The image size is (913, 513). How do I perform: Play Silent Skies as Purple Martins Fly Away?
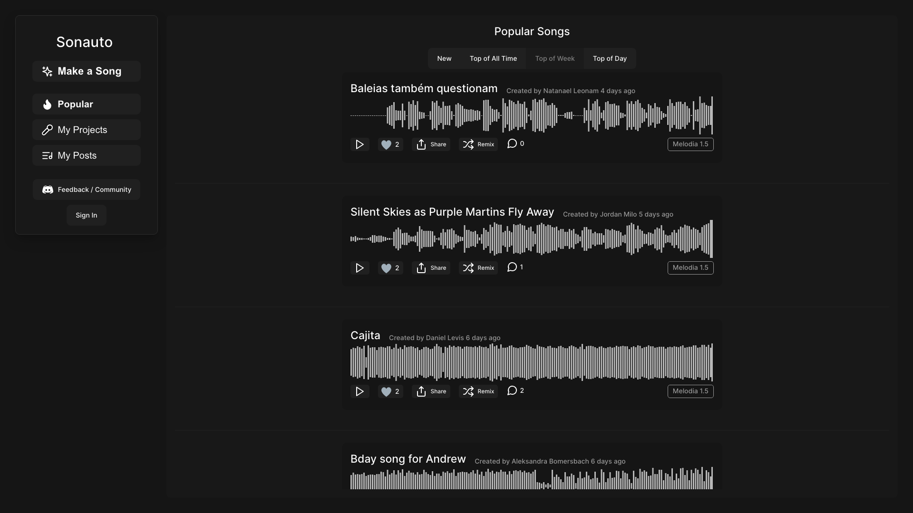point(359,268)
